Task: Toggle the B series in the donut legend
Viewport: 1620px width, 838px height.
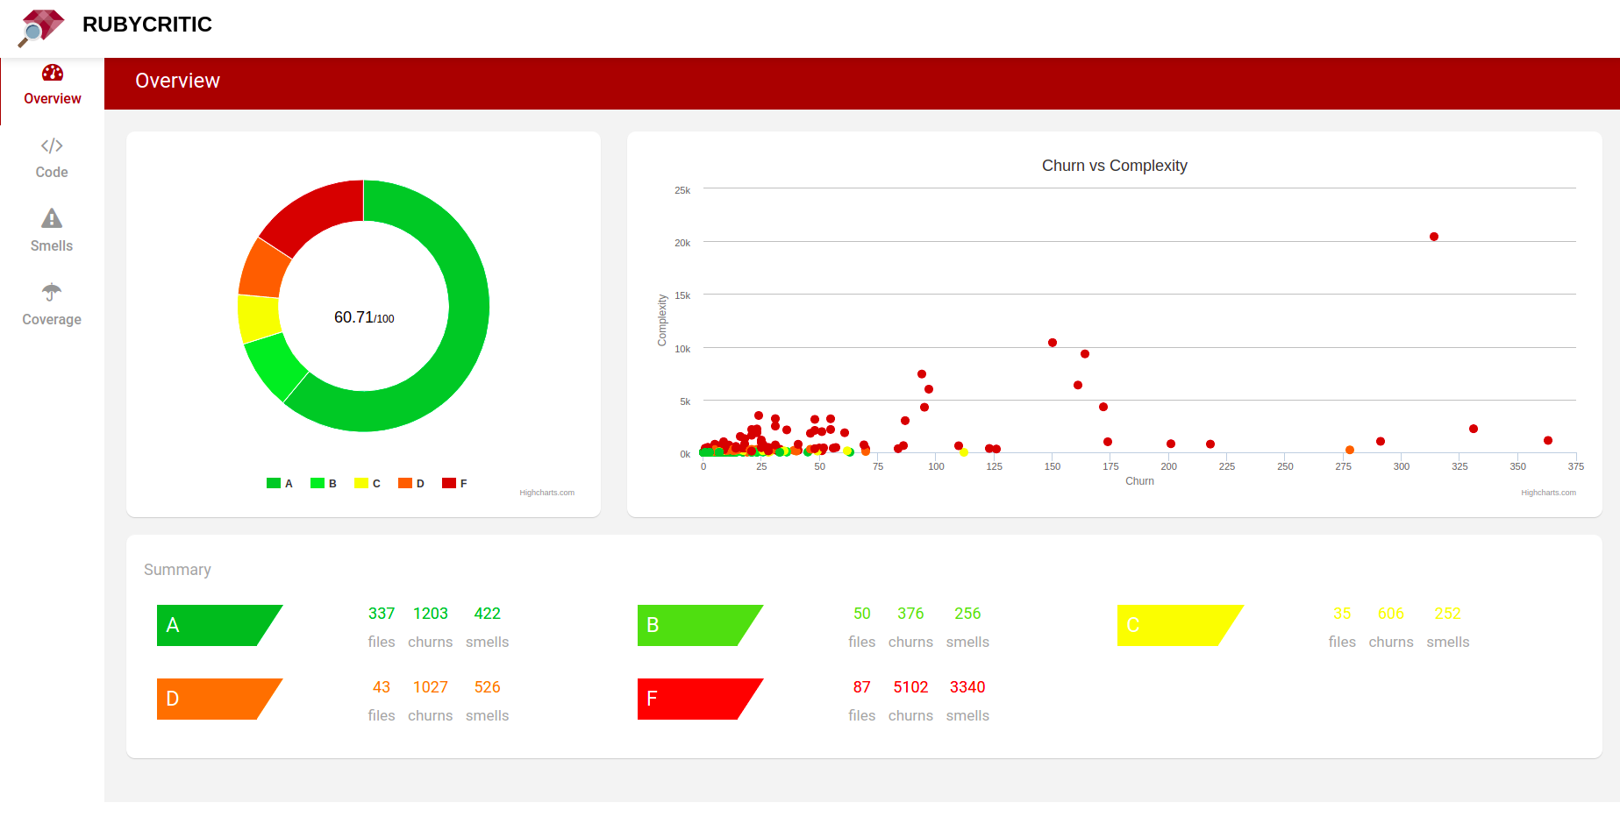Action: pos(324,484)
